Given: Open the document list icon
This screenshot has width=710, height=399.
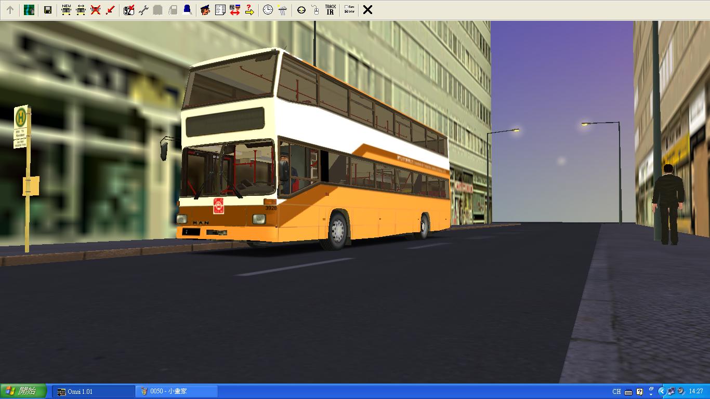Looking at the screenshot, I should pyautogui.click(x=220, y=10).
